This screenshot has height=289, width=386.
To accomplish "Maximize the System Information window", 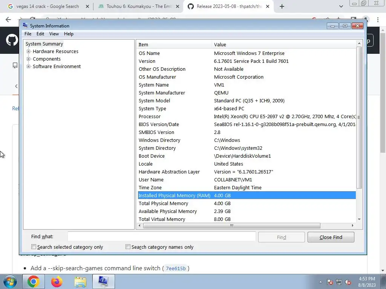I will coord(345,26).
